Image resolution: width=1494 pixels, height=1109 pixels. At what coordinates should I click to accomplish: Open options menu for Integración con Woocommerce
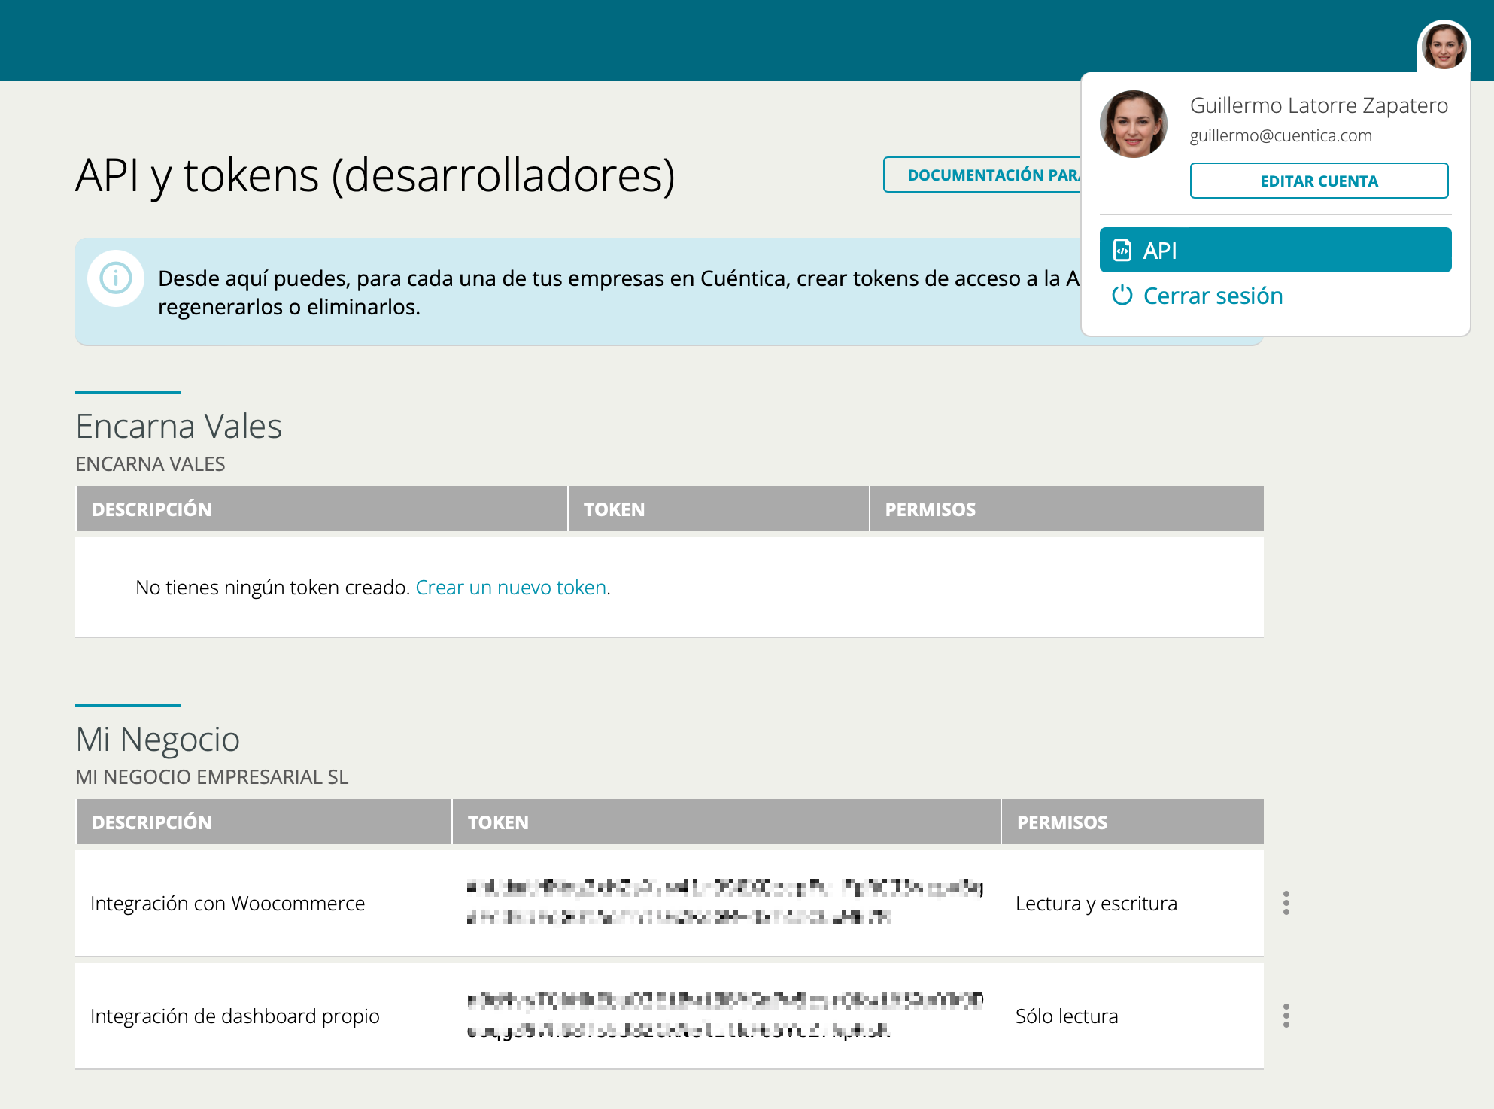tap(1286, 903)
